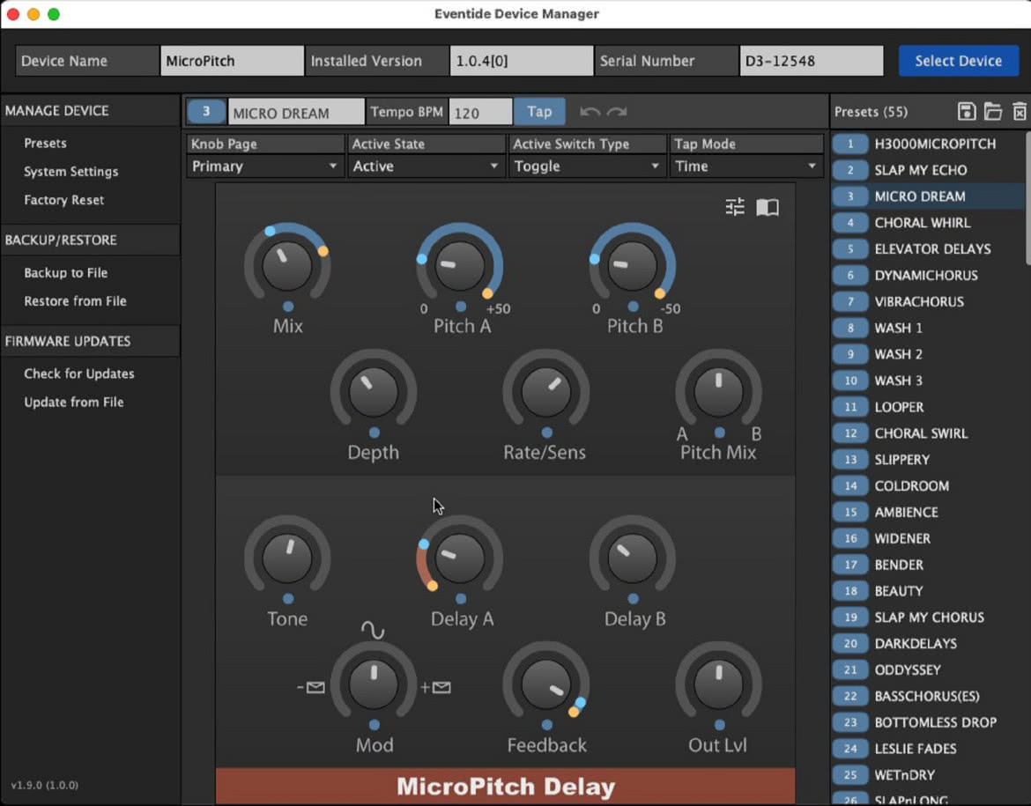The height and width of the screenshot is (806, 1031).
Task: Choose Restore from File
Action: coord(75,301)
